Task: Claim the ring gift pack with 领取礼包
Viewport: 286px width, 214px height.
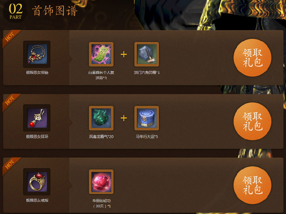Action: [252, 185]
